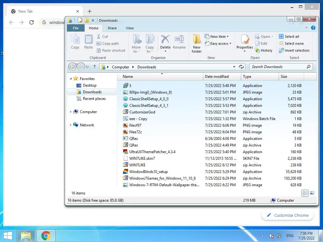Click Chrome reload button
Viewport: 323px width, 242px height.
click(32, 22)
